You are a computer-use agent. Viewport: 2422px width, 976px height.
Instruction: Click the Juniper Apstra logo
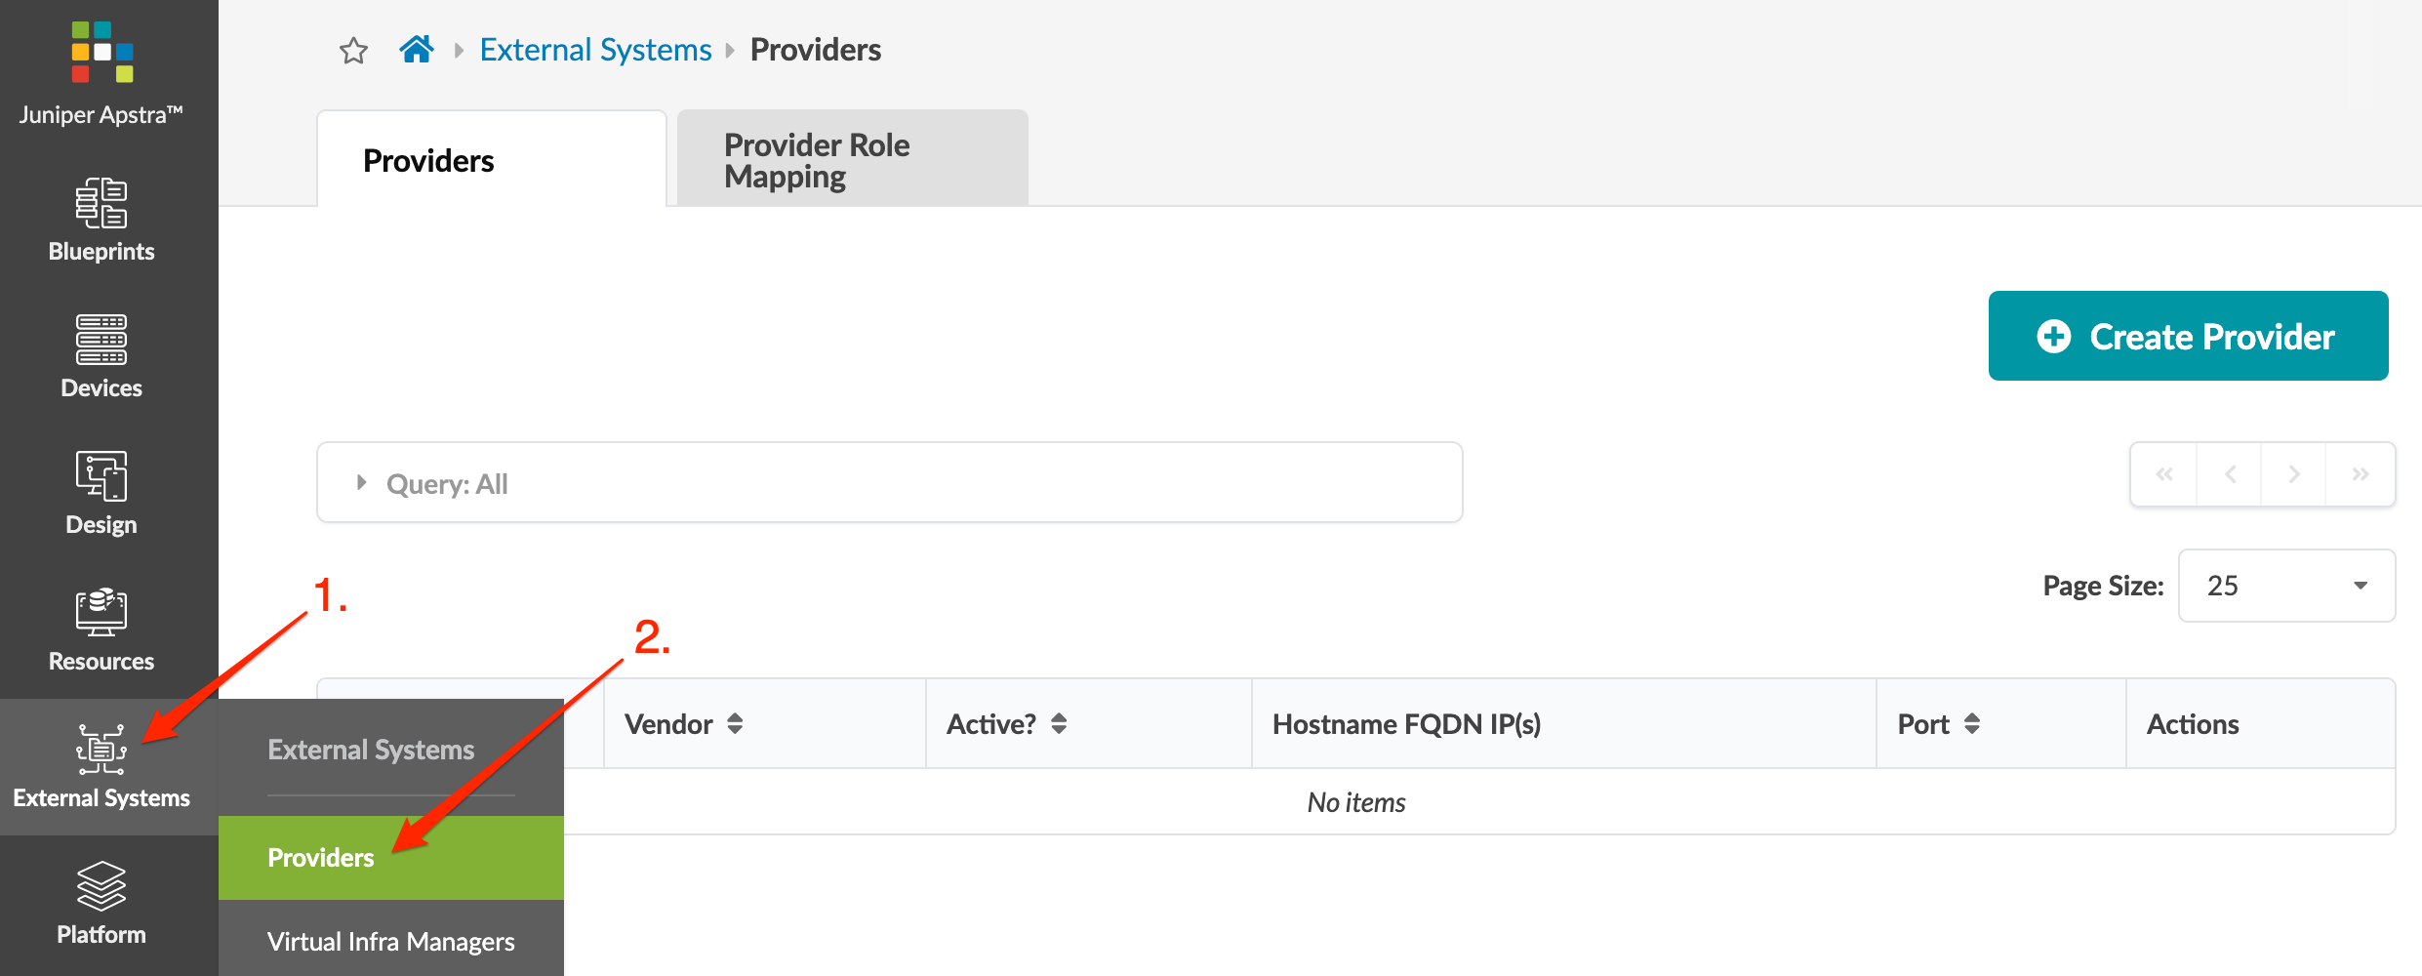(101, 54)
